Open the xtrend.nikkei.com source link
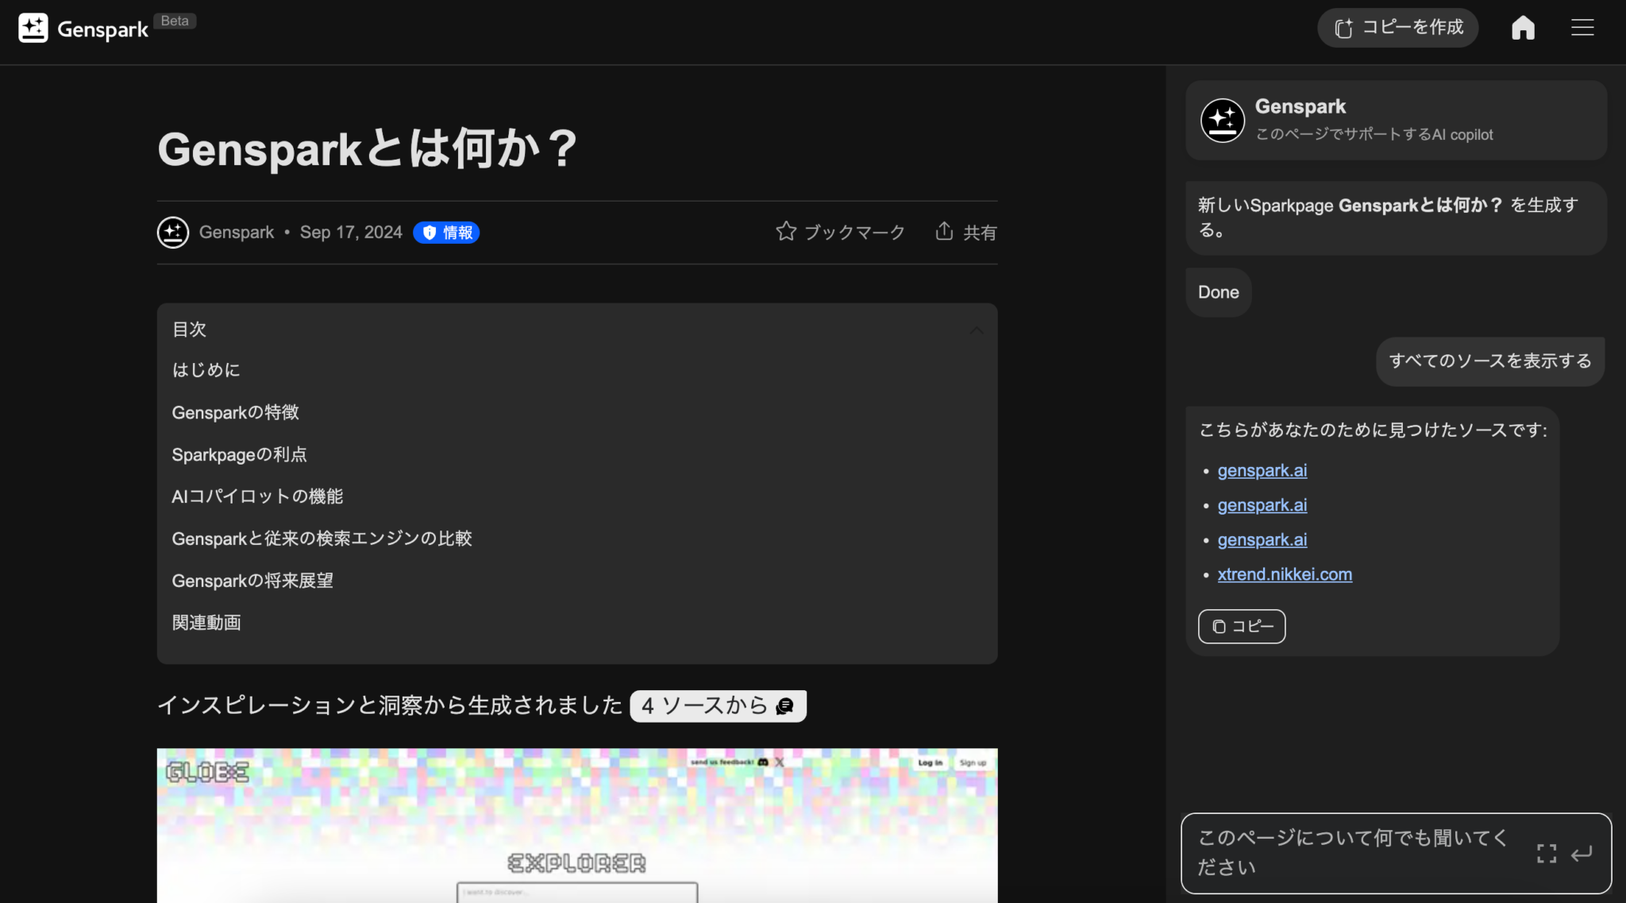 [1285, 573]
